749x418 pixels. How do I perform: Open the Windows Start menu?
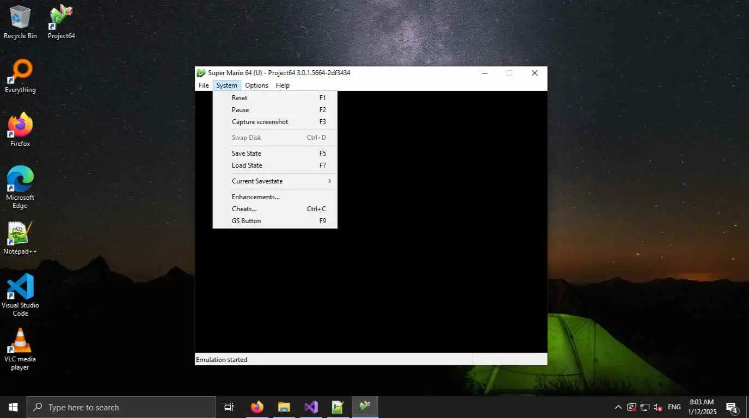(x=13, y=407)
